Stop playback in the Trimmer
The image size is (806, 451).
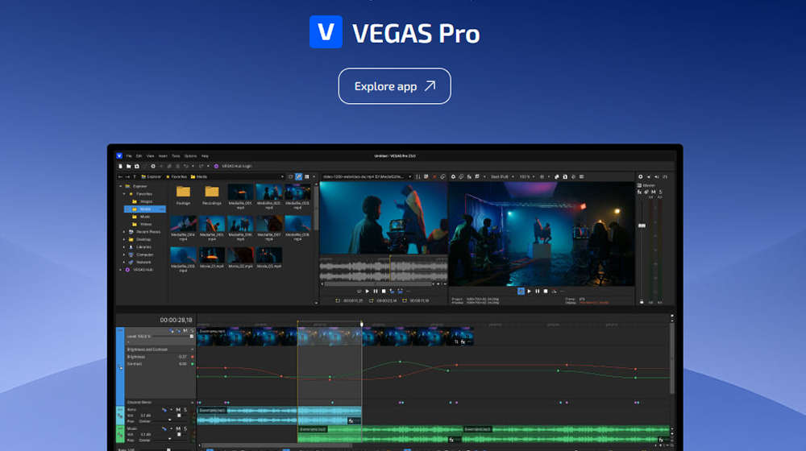(384, 292)
